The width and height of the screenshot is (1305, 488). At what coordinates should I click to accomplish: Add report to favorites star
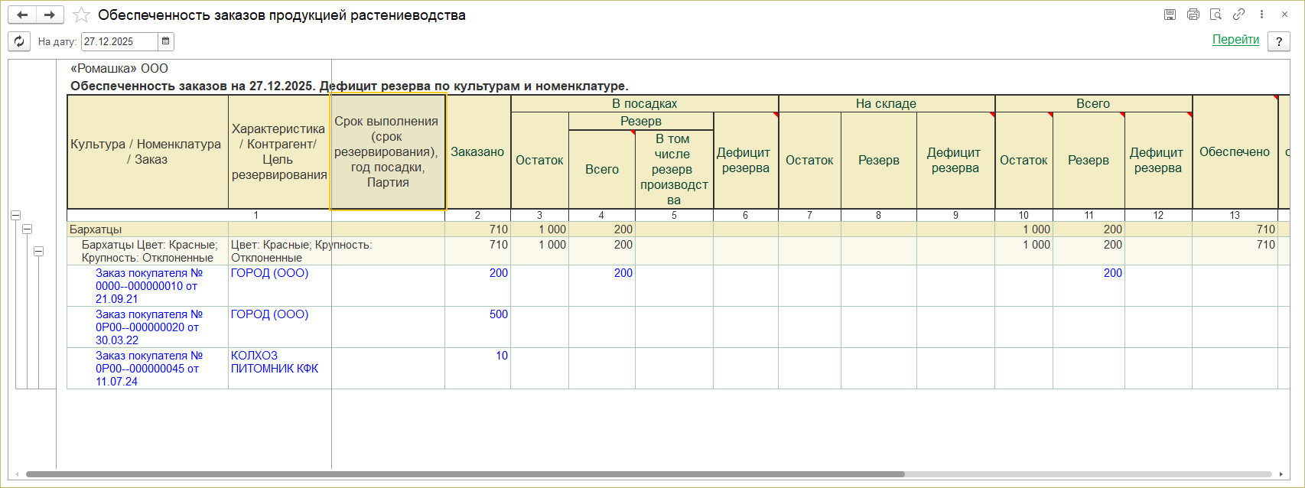pos(81,15)
